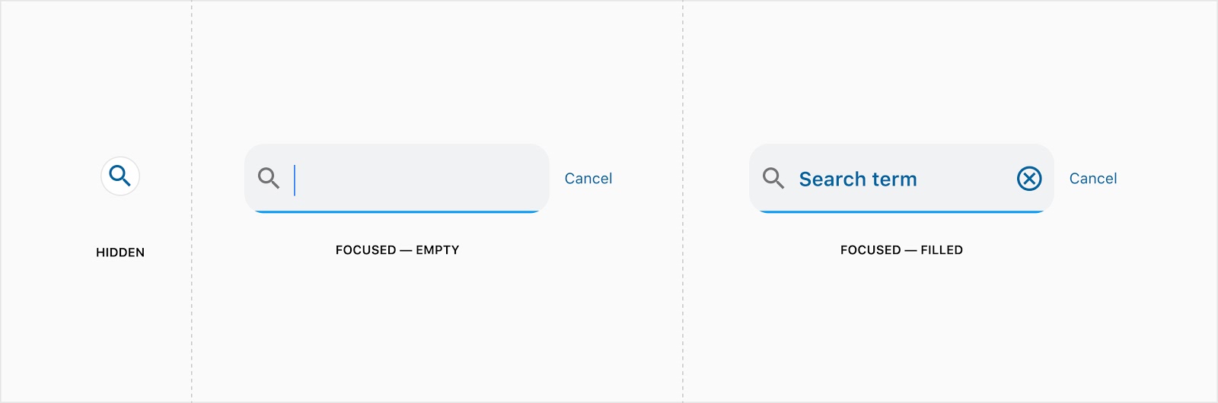1218x403 pixels.
Task: Click the blue underline beneath the filled search field
Action: (x=901, y=211)
